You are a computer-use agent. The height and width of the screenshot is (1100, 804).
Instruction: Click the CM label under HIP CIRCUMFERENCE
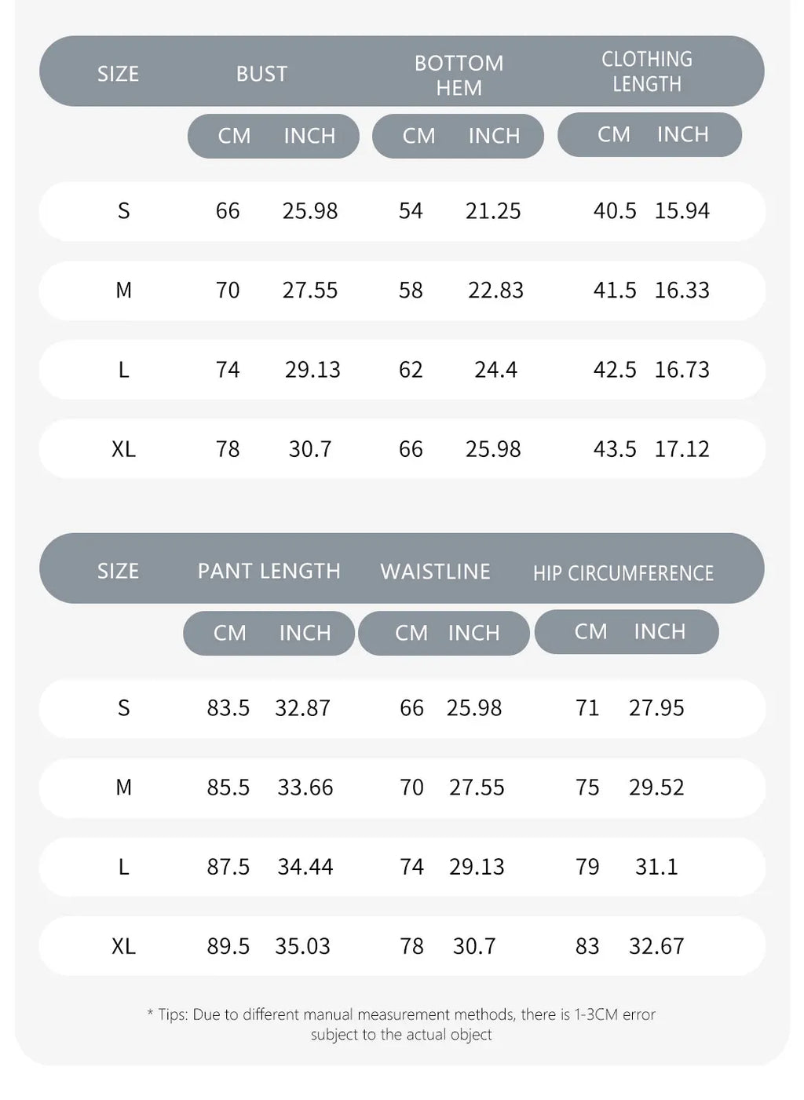pos(590,631)
